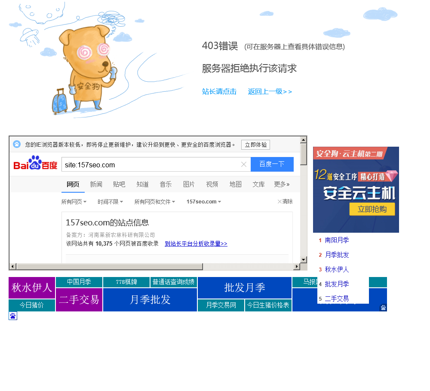This screenshot has height=391, width=430.
Task: Click the purple 二手交易 tag tile
Action: [79, 300]
